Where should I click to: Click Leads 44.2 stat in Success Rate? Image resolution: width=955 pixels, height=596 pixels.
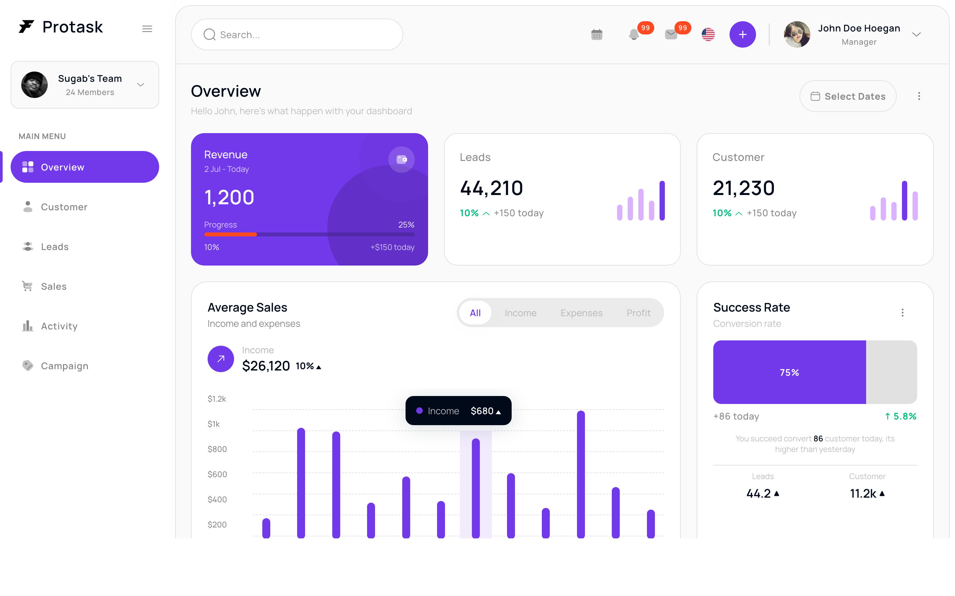click(762, 493)
